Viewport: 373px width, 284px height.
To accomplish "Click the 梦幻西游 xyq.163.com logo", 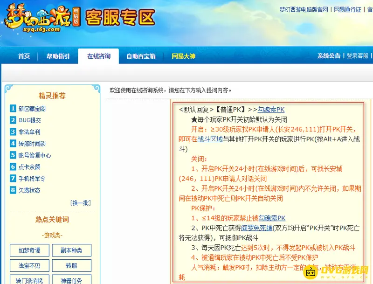I will pos(42,18).
